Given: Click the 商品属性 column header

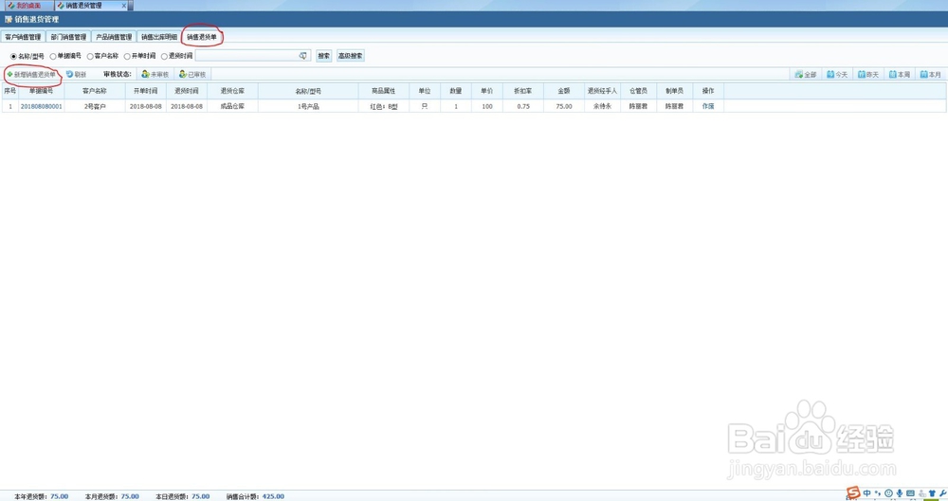Looking at the screenshot, I should pos(383,91).
